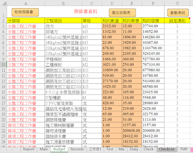Click the 匯出至報表 button

pos(122,13)
